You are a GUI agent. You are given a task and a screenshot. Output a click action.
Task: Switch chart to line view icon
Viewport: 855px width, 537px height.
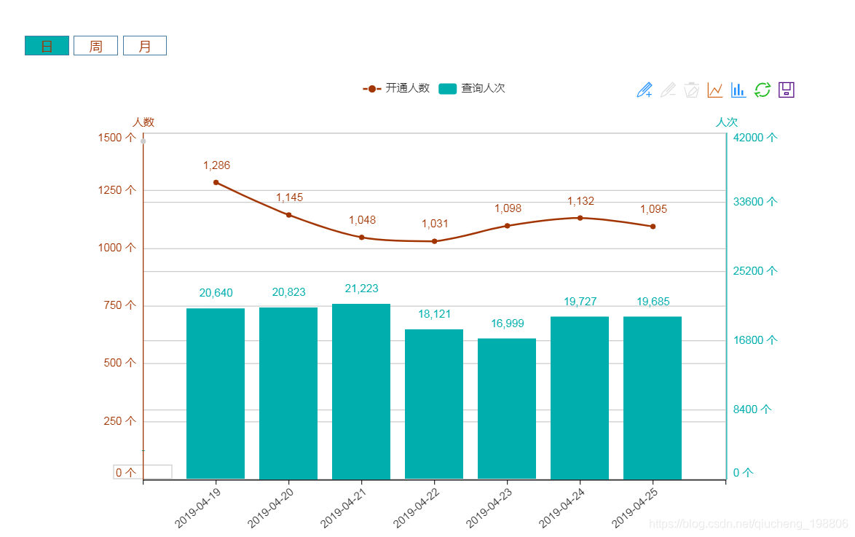[x=715, y=90]
